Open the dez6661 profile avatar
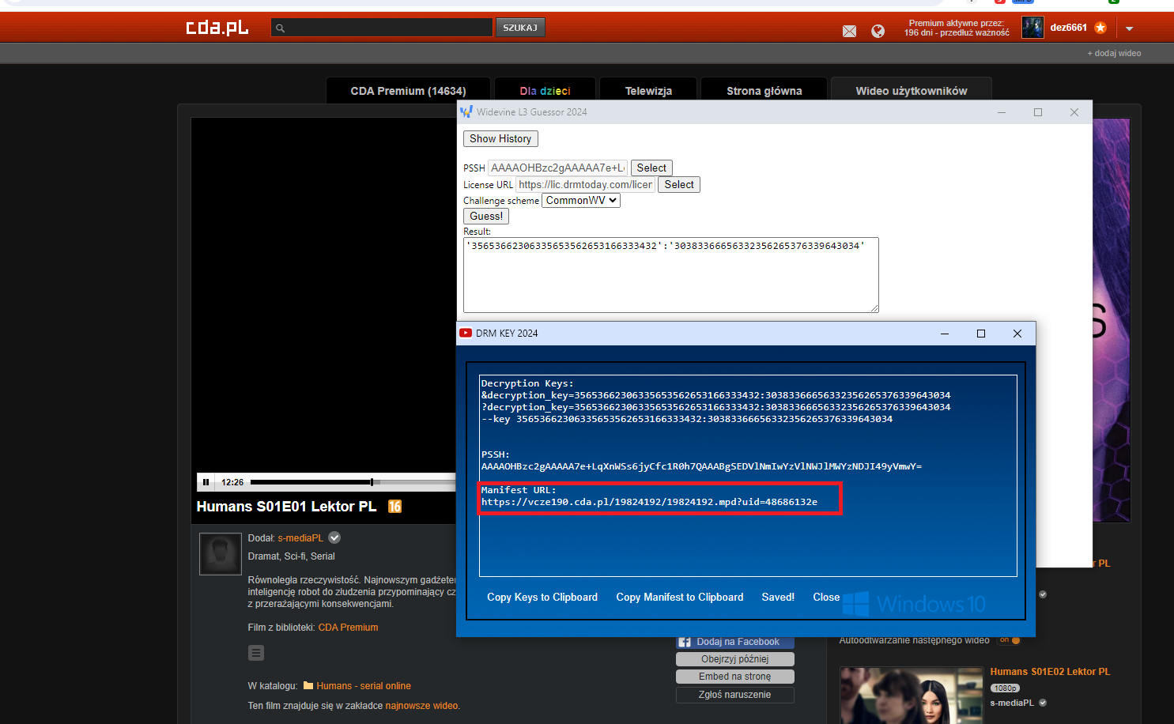Viewport: 1174px width, 724px height. (1032, 28)
